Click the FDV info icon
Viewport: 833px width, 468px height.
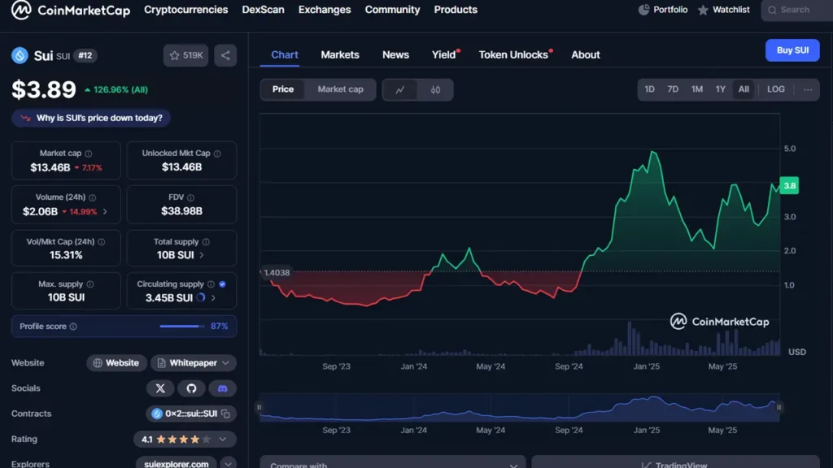(190, 197)
